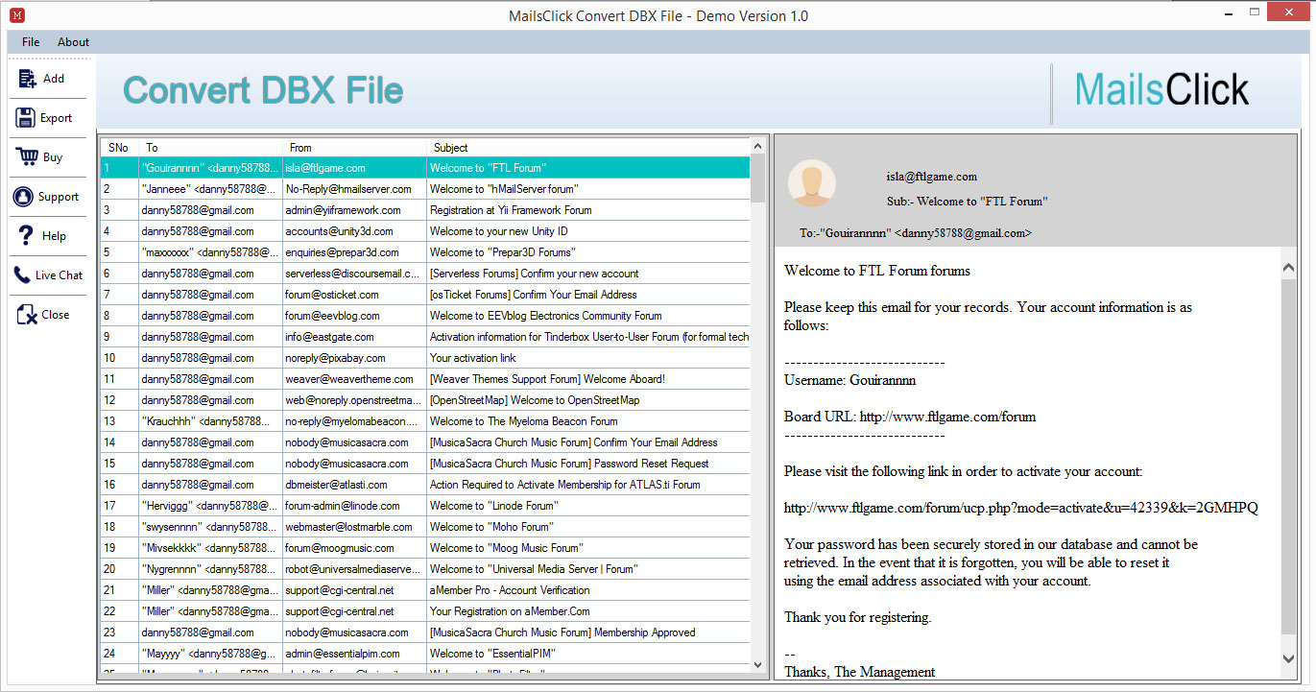The width and height of the screenshot is (1316, 692).
Task: Open the About menu
Action: click(73, 42)
